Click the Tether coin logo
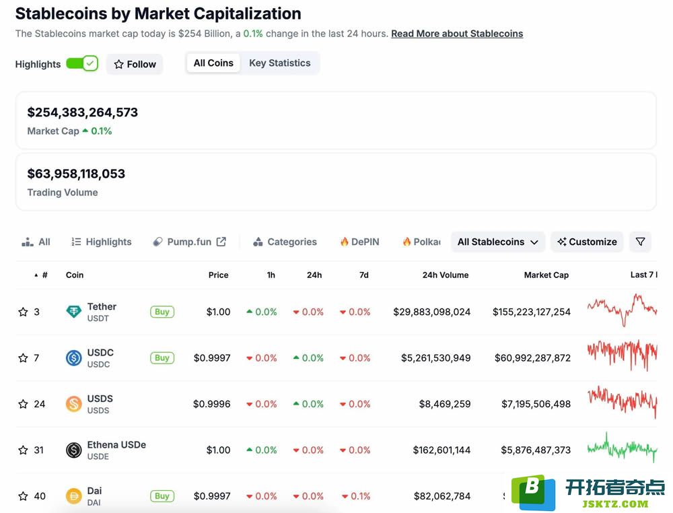The width and height of the screenshot is (673, 513). pyautogui.click(x=74, y=312)
